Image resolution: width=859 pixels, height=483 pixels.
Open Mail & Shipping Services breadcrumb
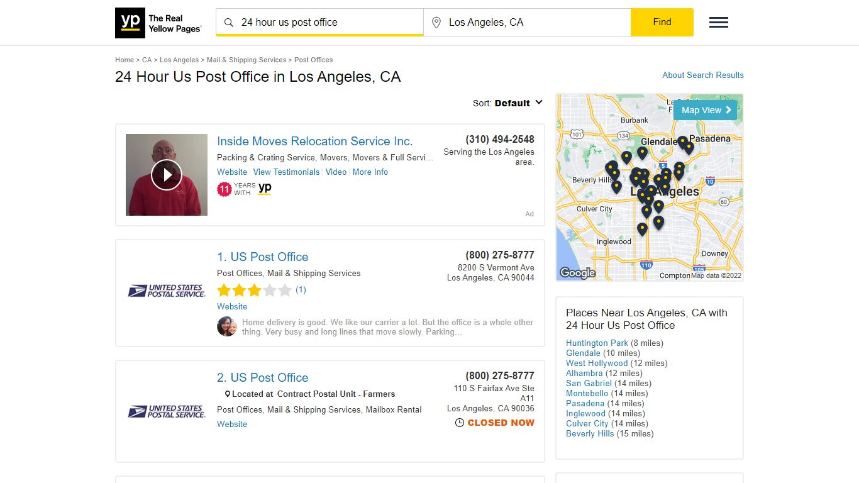[247, 60]
